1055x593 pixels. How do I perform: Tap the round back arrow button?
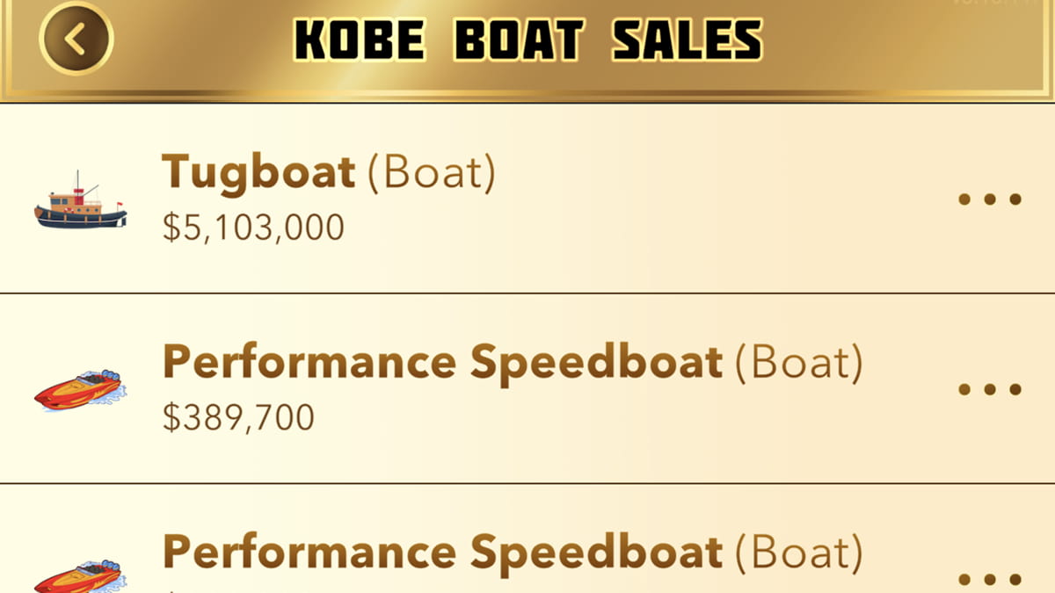pos(76,39)
